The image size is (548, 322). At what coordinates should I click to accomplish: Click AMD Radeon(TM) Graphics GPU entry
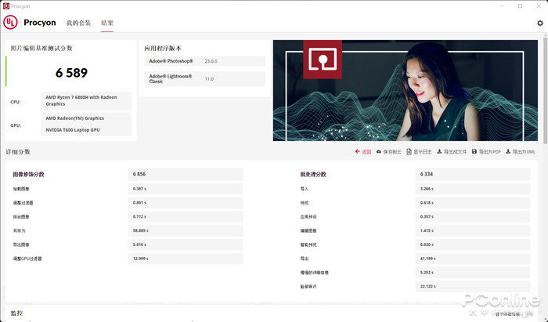[75, 118]
